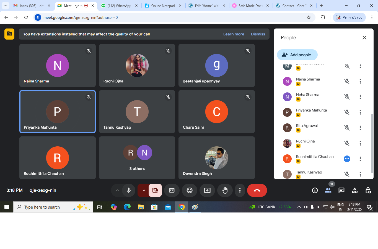This screenshot has height=249, width=378.
Task: Raise hand using the hand icon
Action: tap(225, 190)
